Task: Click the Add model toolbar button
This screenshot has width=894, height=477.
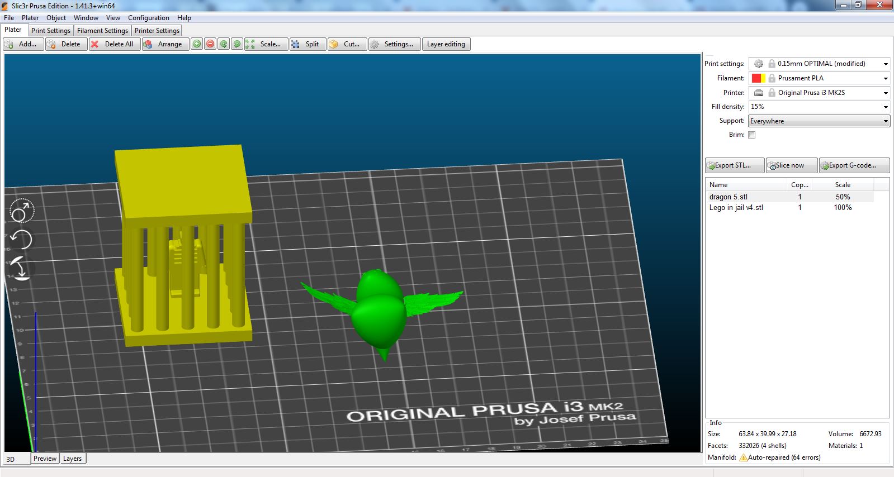Action: pos(23,44)
